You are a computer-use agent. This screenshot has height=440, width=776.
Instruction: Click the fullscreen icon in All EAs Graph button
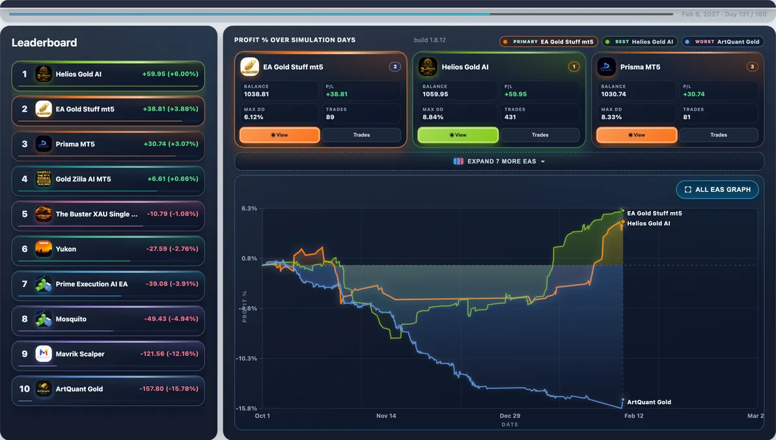coord(688,189)
